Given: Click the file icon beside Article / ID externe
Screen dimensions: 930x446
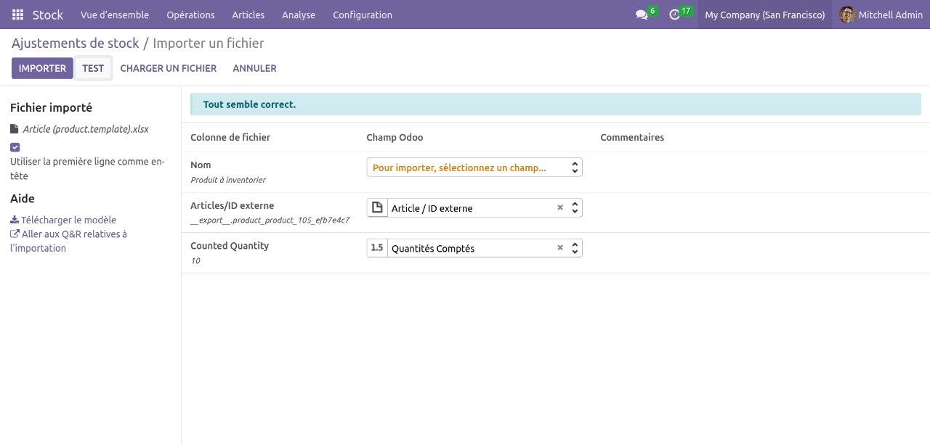Looking at the screenshot, I should tap(377, 208).
